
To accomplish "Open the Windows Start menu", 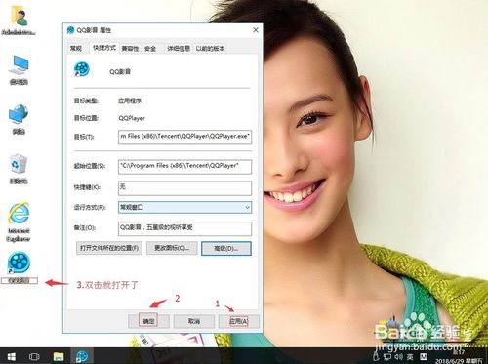I will click(x=11, y=356).
